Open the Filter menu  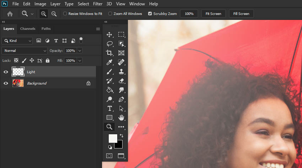(98, 4)
